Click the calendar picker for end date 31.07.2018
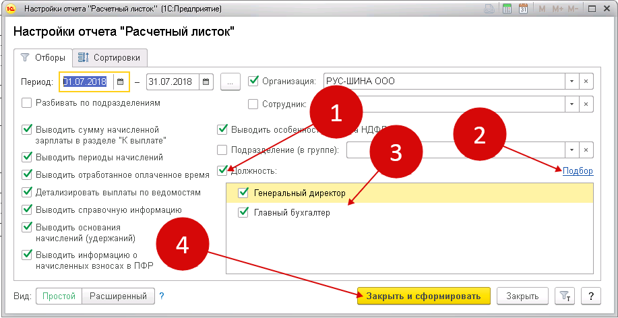618x318 pixels. [x=206, y=82]
